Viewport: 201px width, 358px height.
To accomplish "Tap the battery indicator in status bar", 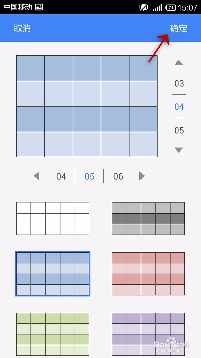I will point(171,8).
